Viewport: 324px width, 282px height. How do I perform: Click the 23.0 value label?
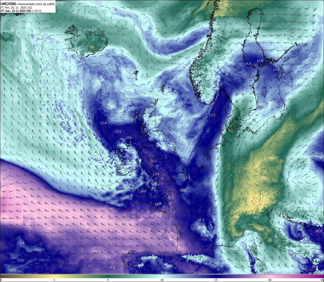point(171,198)
